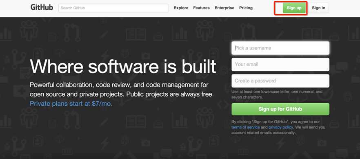Click the Where software is built headline
This screenshot has height=159, width=360.
123,66
